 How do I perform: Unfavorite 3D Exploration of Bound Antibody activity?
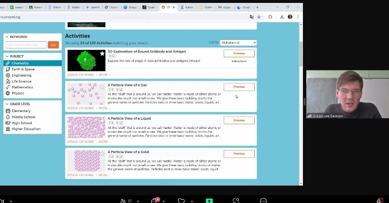tap(102, 53)
